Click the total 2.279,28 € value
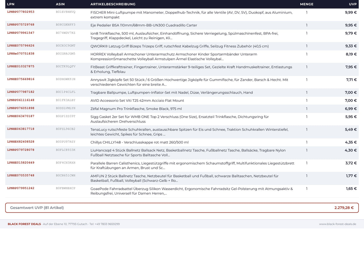 tap(344, 208)
